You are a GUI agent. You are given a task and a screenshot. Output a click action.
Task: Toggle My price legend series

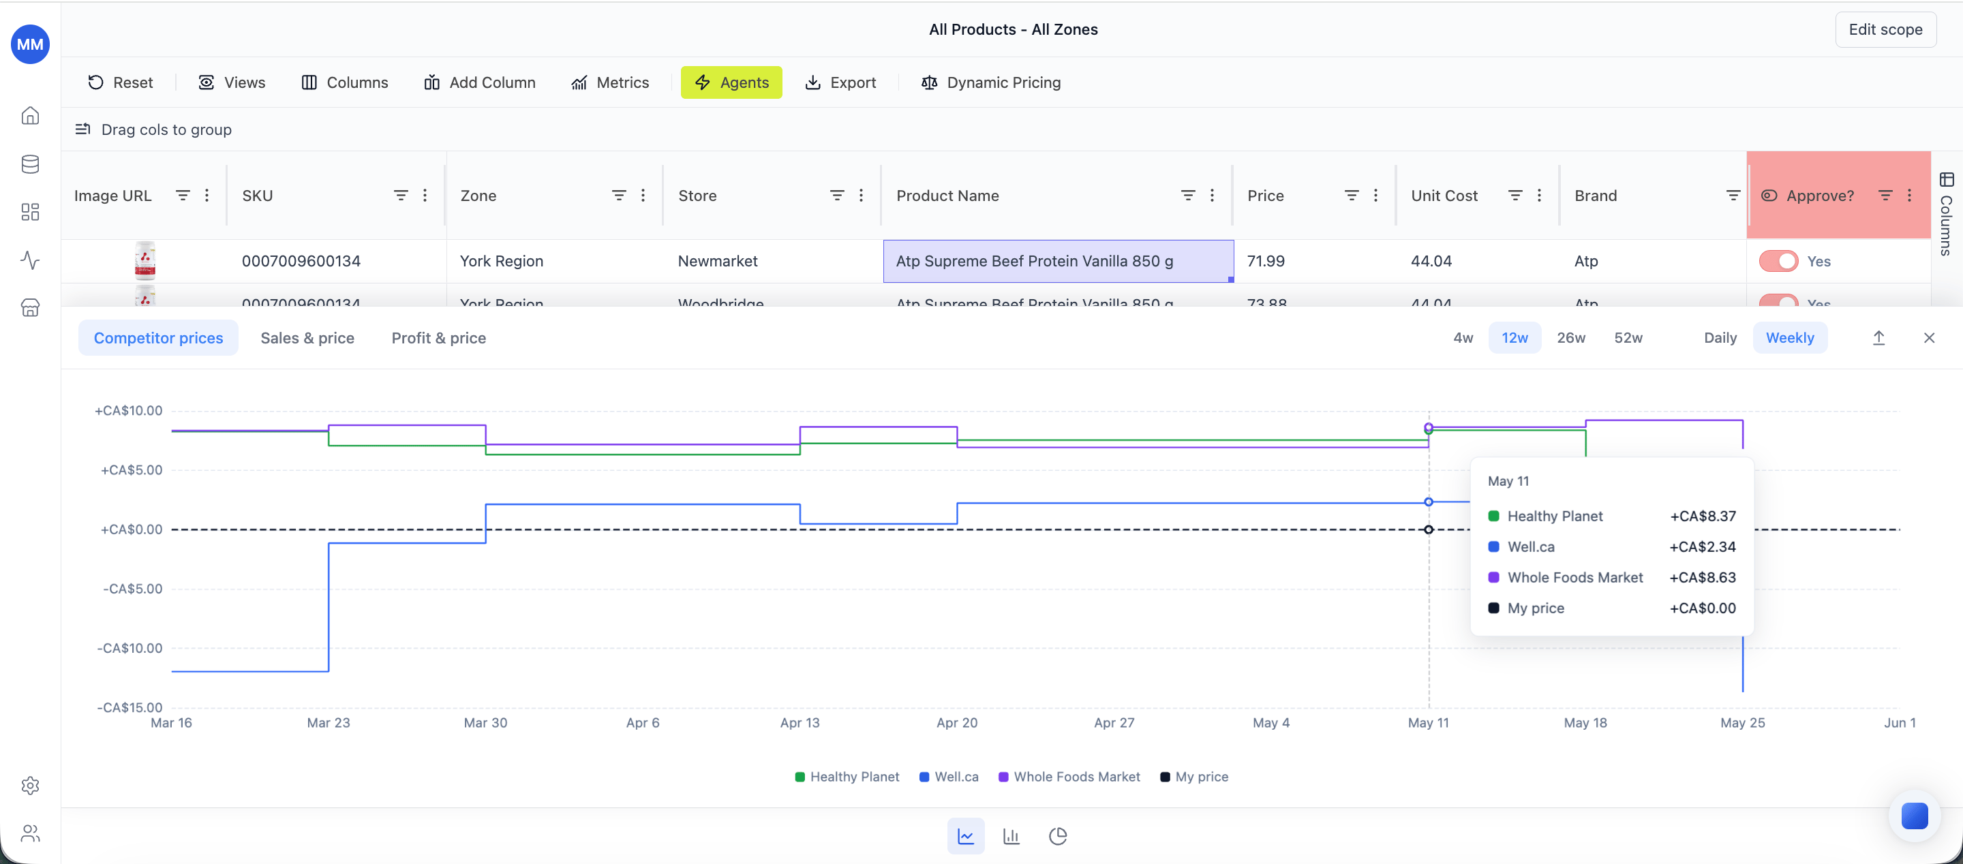tap(1193, 776)
